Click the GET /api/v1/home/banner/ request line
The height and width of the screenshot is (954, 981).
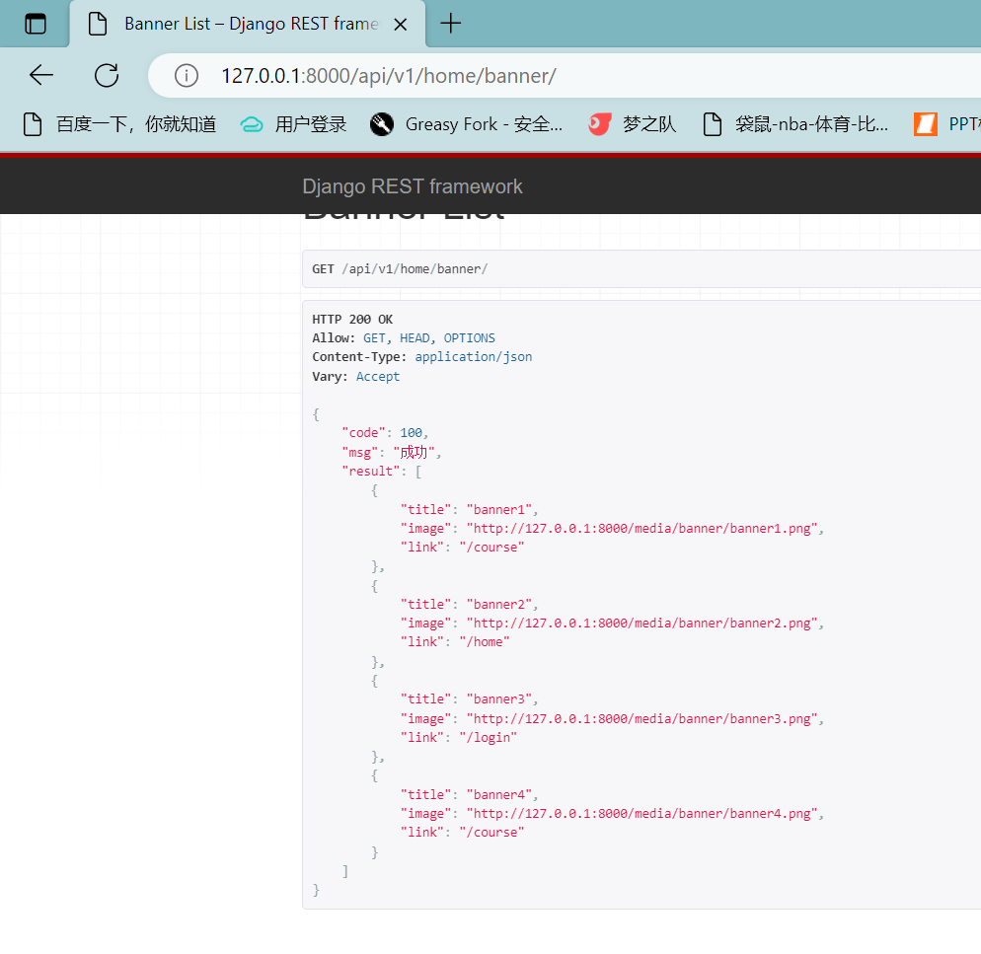click(400, 269)
